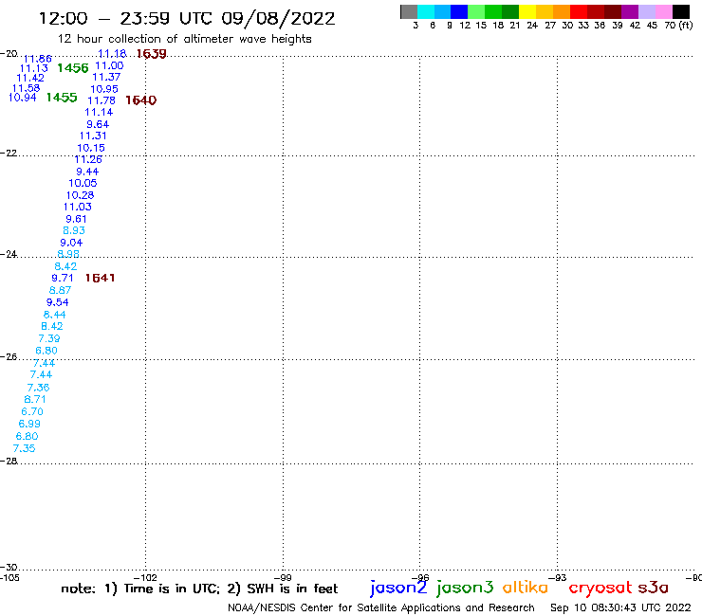
Task: Select the cyan swatch in the wave height legend
Action: click(x=426, y=11)
